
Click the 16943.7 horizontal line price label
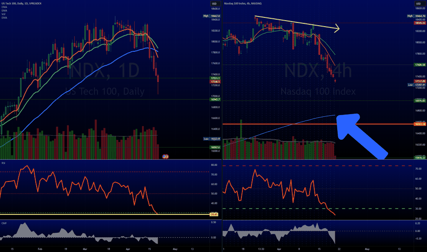pos(215,100)
